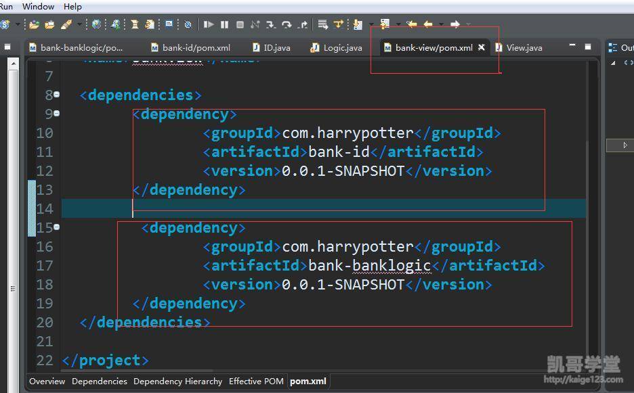Click the left scrollbar up arrow

tap(14, 64)
